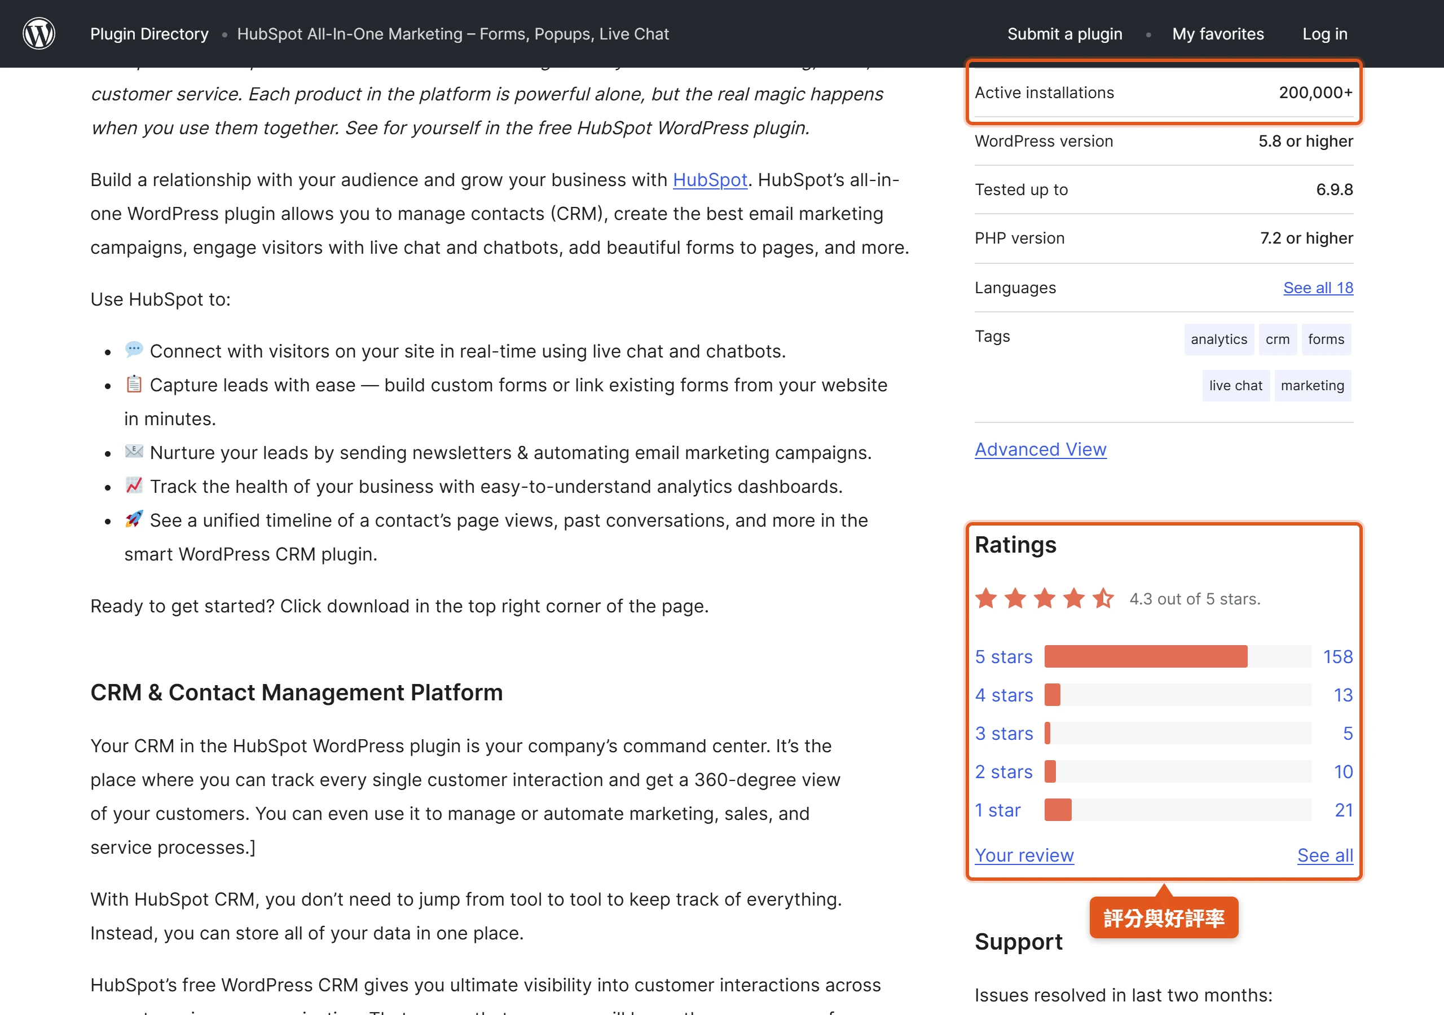Viewport: 1444px width, 1015px height.
Task: Open the Plugin Directory link
Action: pyautogui.click(x=149, y=34)
